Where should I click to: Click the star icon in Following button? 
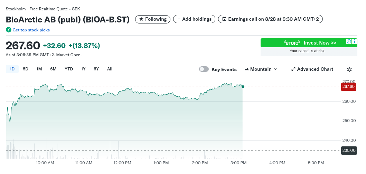pos(141,19)
